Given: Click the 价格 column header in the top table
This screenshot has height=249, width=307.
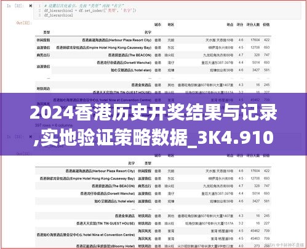Looking at the screenshot, I should pyautogui.click(x=266, y=25).
